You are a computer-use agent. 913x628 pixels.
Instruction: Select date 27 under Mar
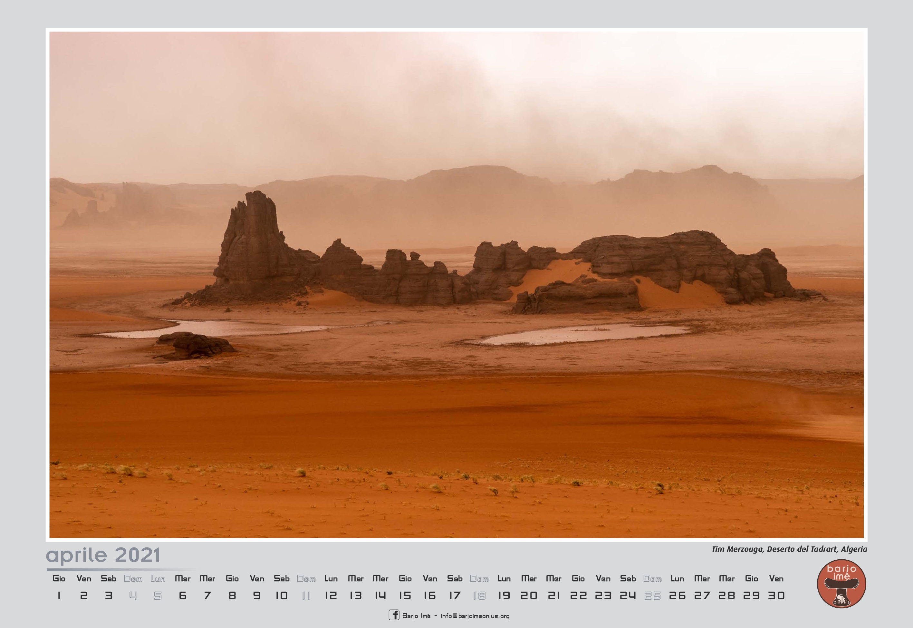coord(702,595)
